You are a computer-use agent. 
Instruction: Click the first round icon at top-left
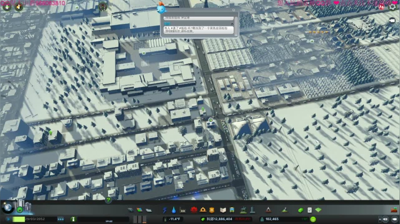click(x=7, y=7)
